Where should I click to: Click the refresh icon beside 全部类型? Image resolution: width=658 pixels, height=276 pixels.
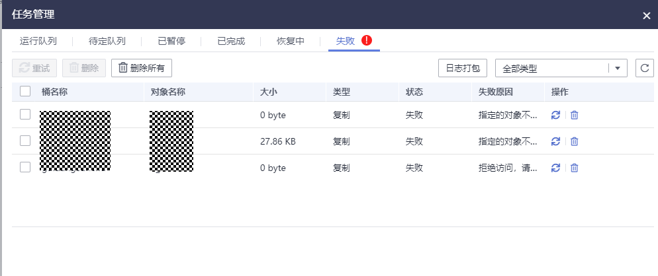[x=645, y=68]
